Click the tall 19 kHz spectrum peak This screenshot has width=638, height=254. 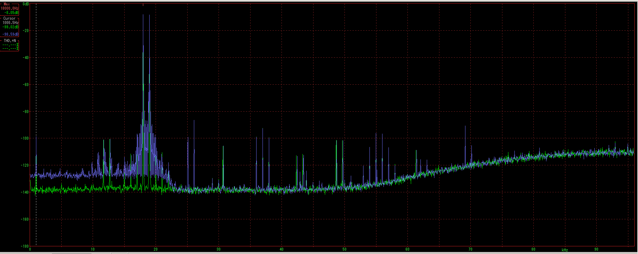(150, 100)
